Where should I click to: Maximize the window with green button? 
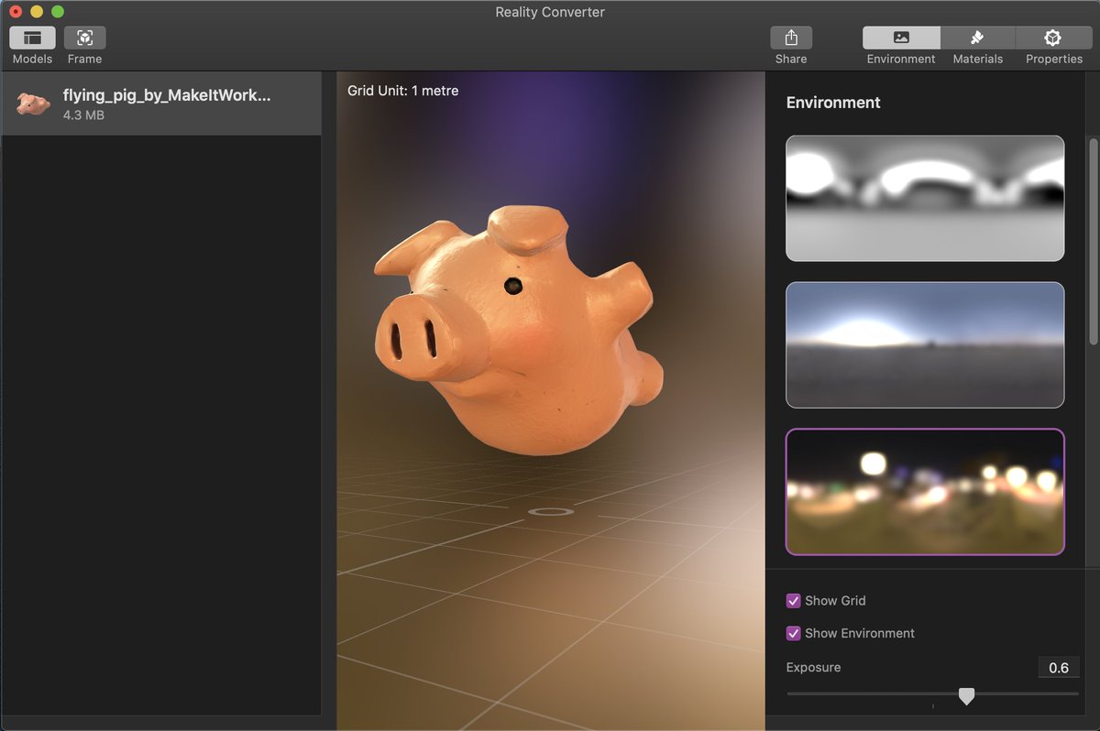[x=58, y=12]
